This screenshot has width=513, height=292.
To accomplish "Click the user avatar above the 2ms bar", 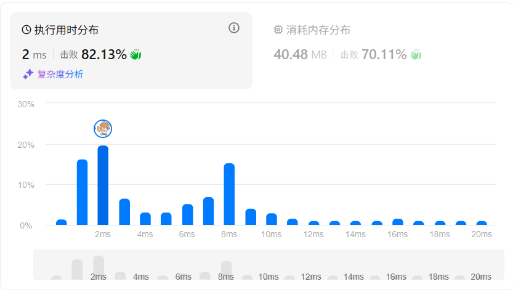I will [x=103, y=129].
